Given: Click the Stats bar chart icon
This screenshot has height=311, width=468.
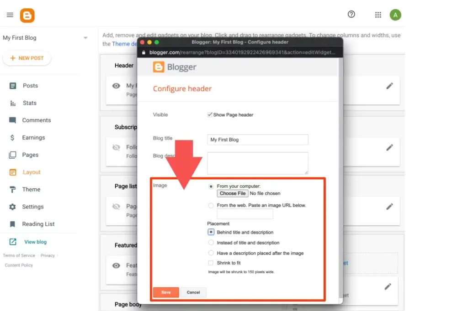Looking at the screenshot, I should tap(12, 103).
